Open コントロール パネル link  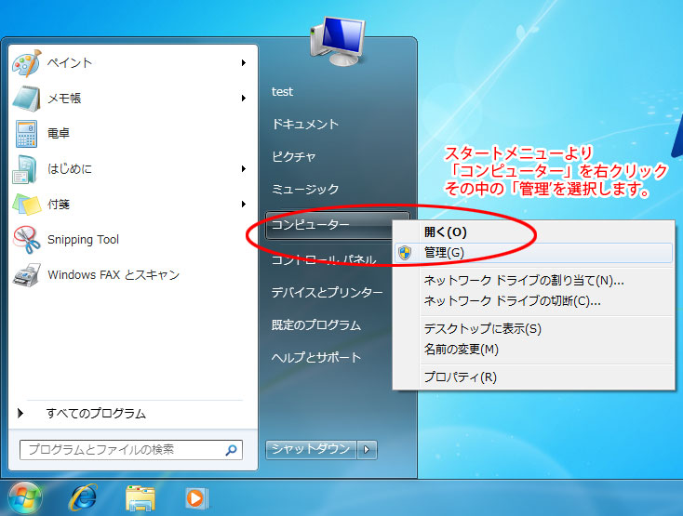[x=324, y=259]
